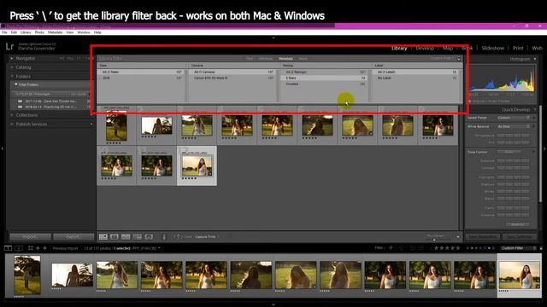Go forward using the filmstrip right arrow
The height and width of the screenshot is (307, 547).
[44, 248]
